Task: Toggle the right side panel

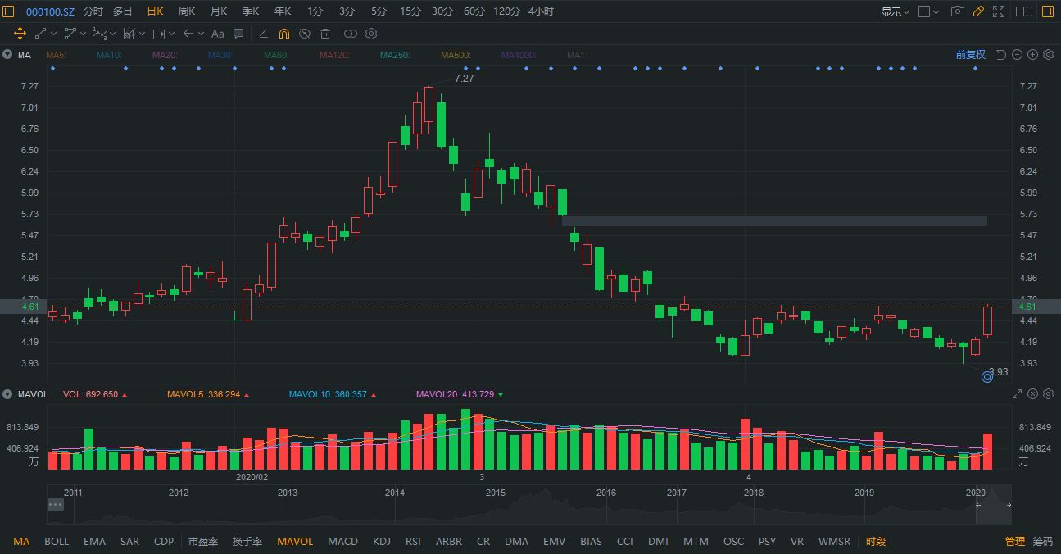Action: (1048, 11)
